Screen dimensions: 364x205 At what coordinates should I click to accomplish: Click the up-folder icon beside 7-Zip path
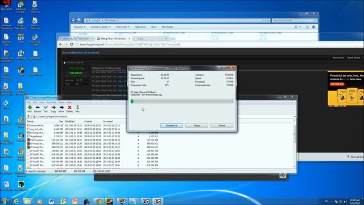point(28,116)
